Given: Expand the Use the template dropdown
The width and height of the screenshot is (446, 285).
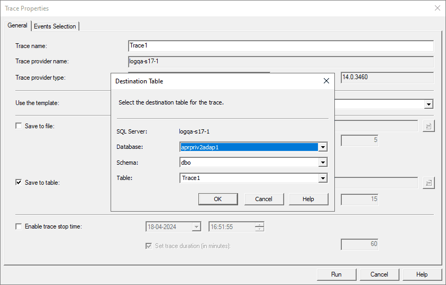Looking at the screenshot, I should 429,104.
